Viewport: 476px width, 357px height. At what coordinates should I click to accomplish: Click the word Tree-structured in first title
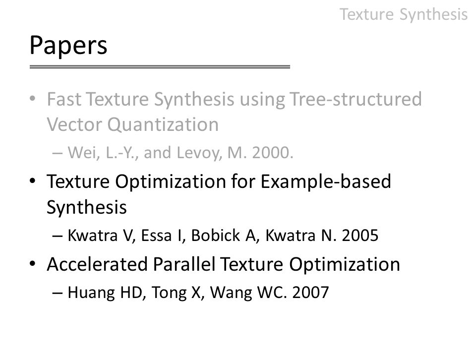[x=356, y=99]
